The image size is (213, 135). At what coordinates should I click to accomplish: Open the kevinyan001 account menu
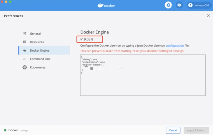(x=199, y=5)
